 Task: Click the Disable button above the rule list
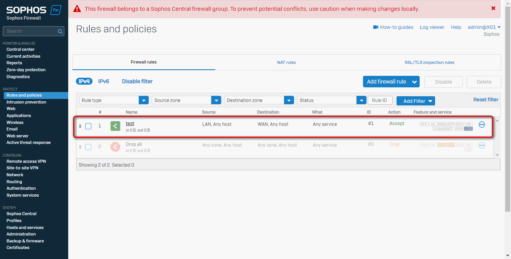point(444,82)
